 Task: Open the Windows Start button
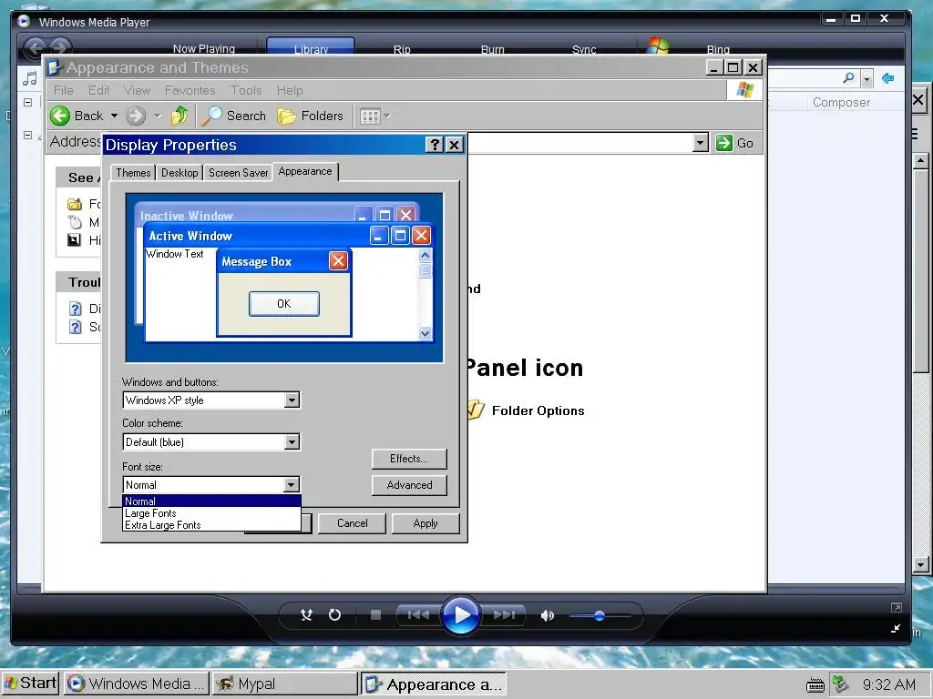click(x=30, y=683)
